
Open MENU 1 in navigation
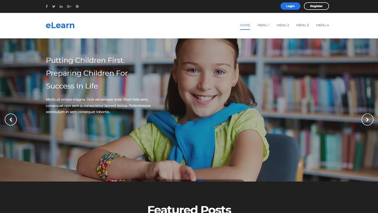(263, 25)
